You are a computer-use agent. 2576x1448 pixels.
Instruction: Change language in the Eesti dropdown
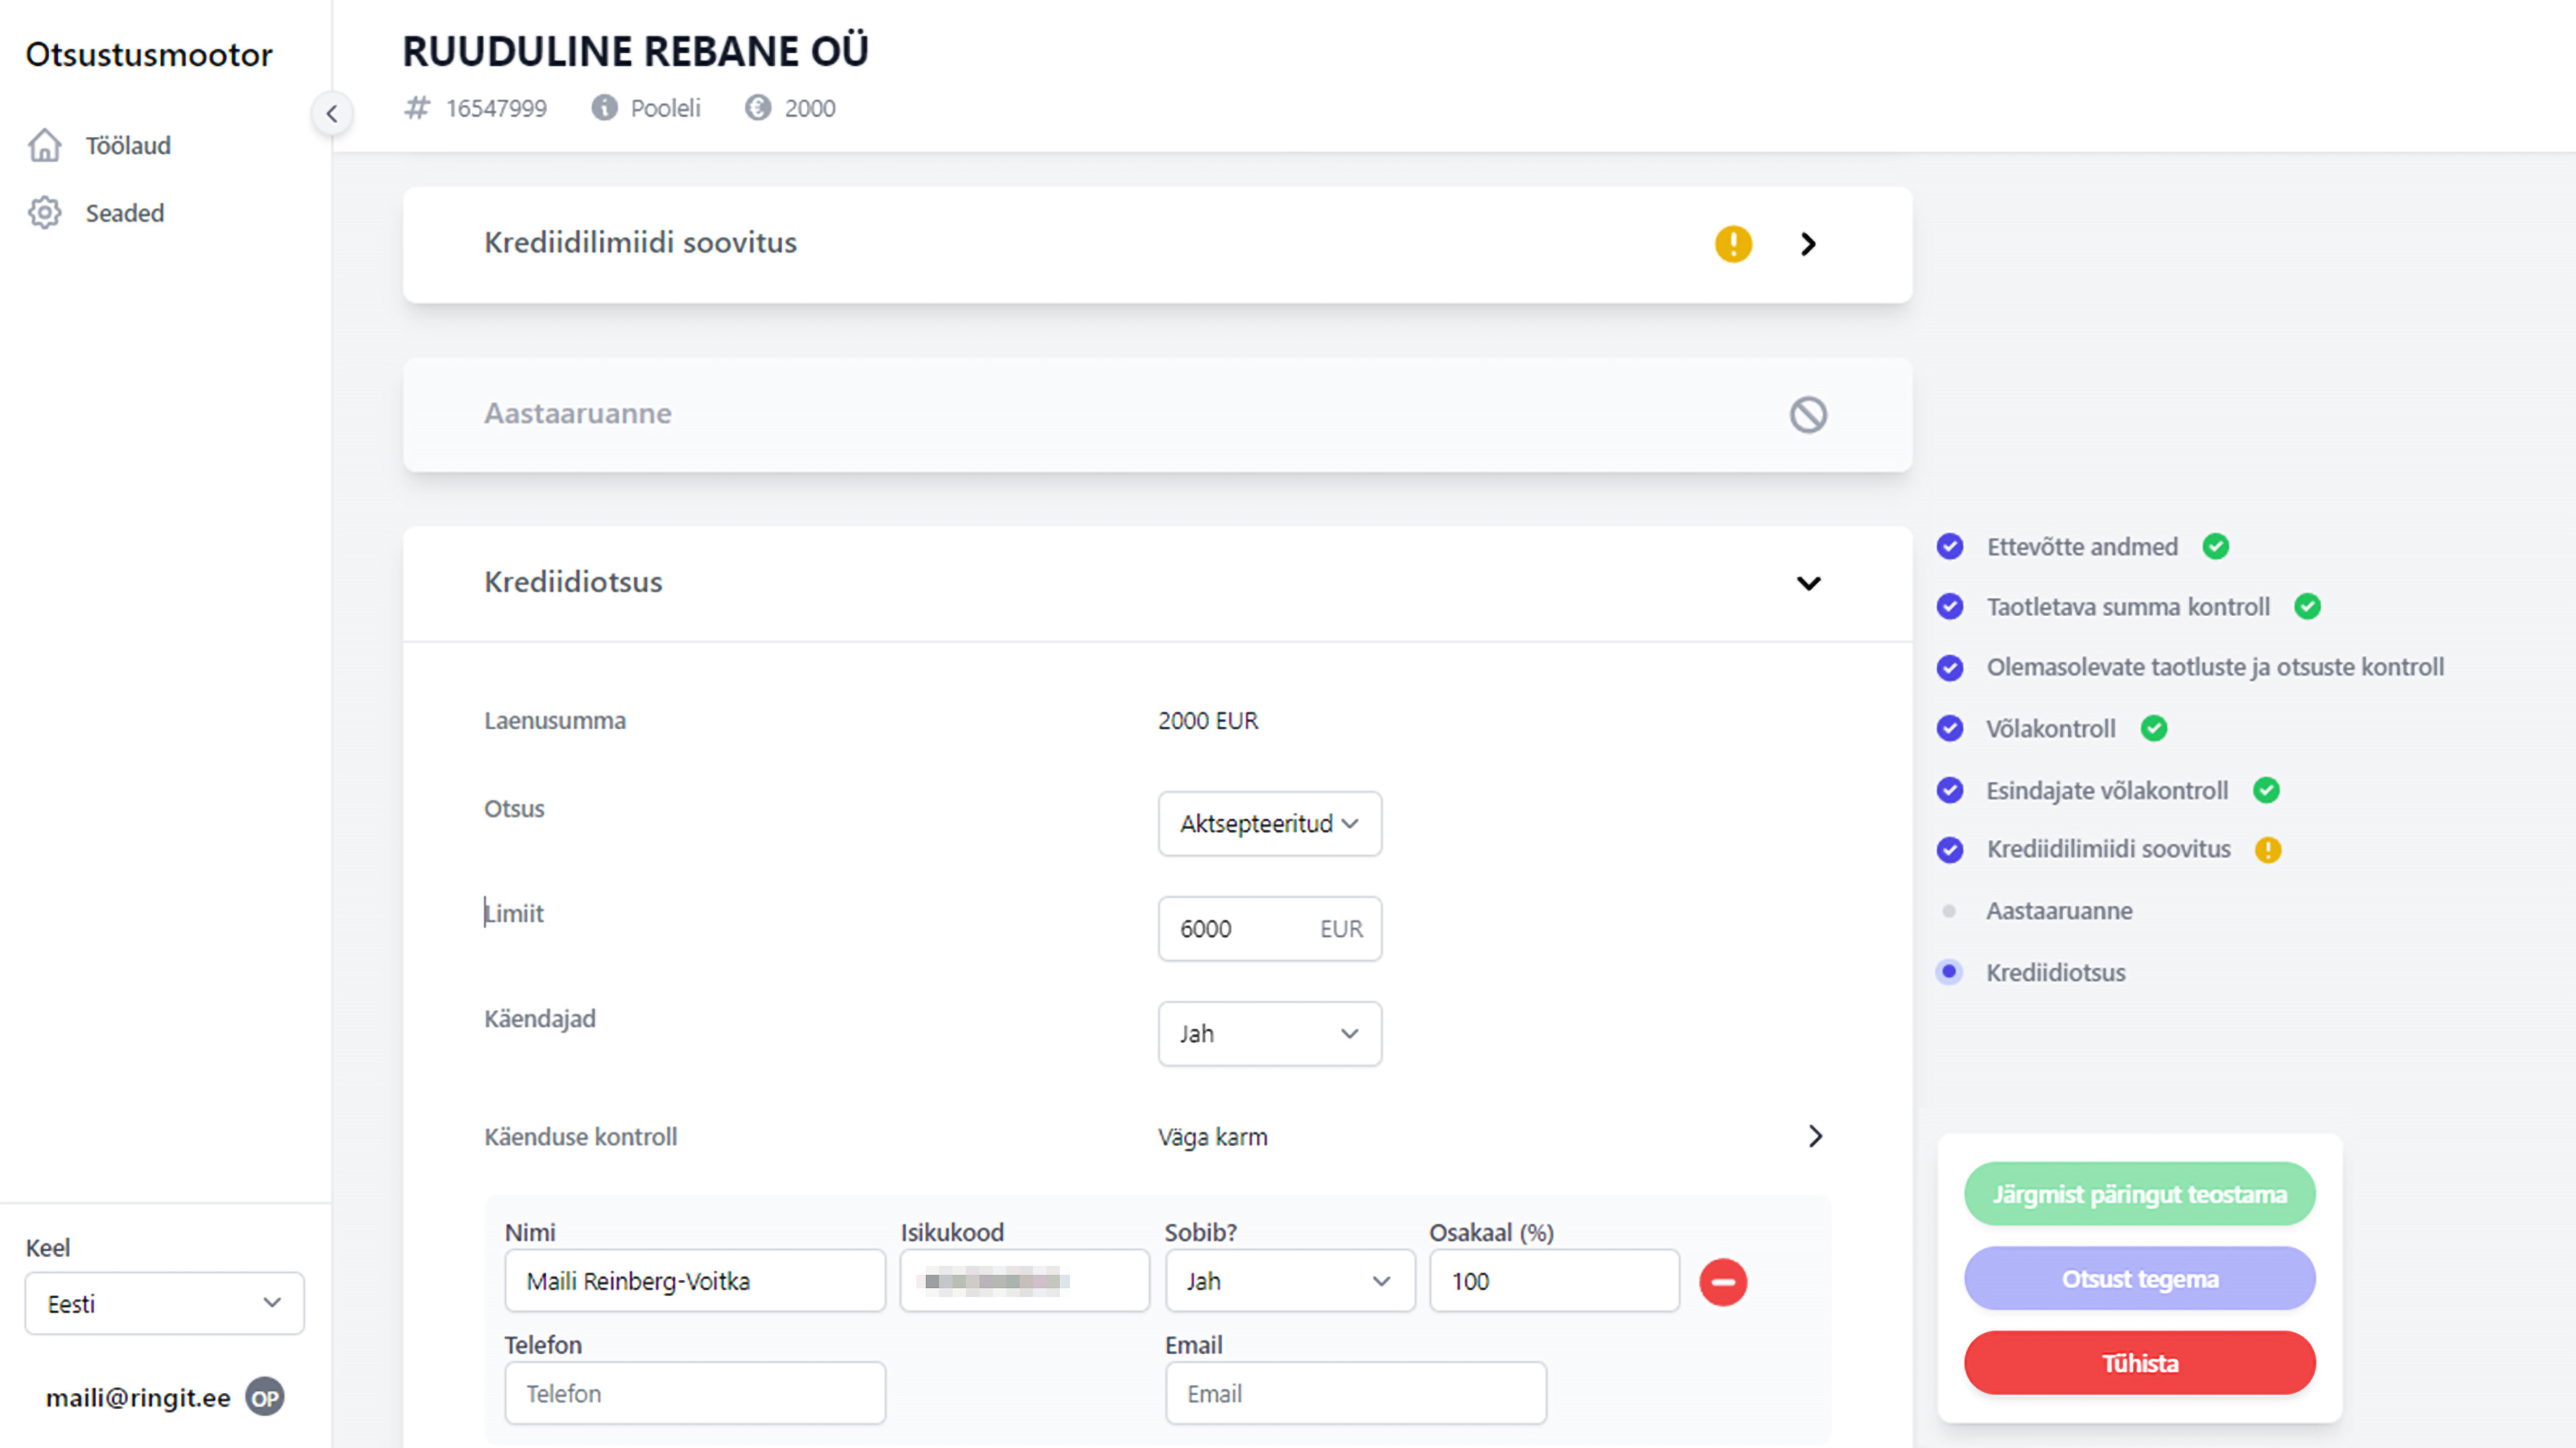[163, 1303]
